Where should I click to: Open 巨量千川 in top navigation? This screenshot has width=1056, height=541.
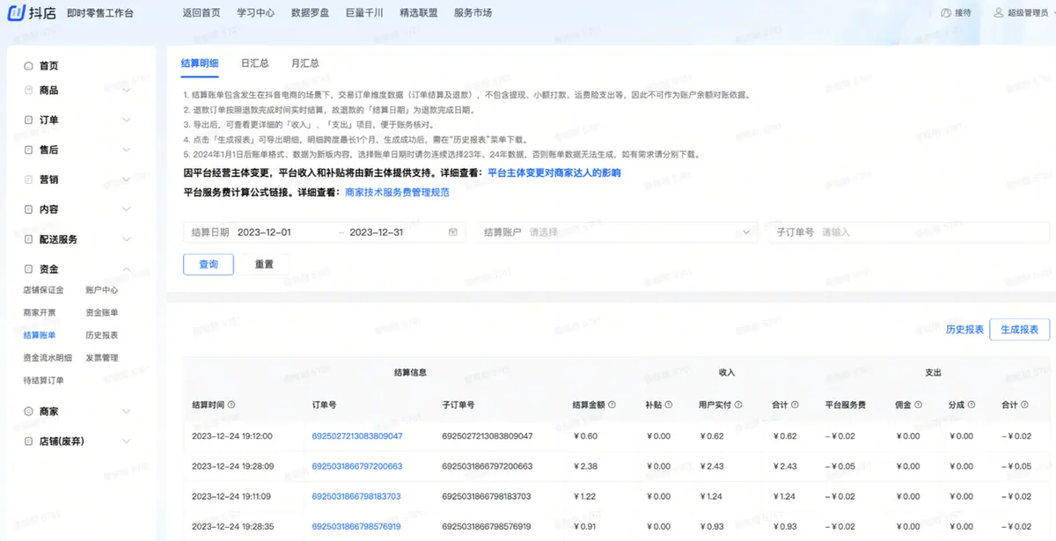coord(364,13)
